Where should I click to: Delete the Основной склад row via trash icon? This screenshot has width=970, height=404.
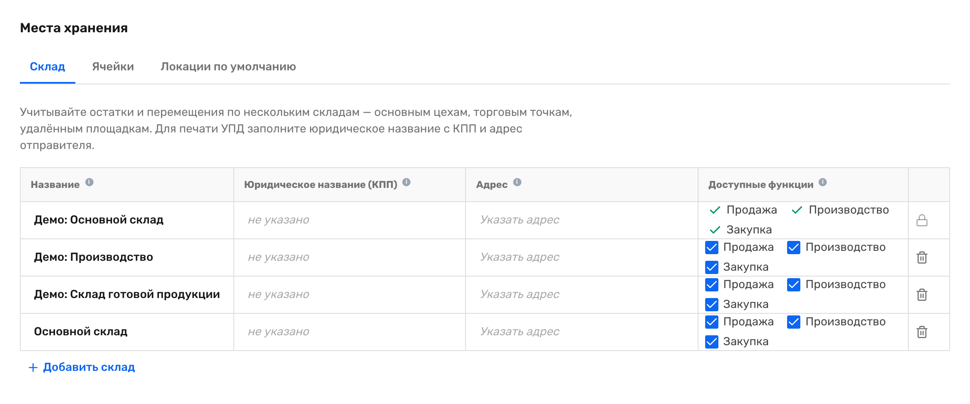(x=922, y=332)
